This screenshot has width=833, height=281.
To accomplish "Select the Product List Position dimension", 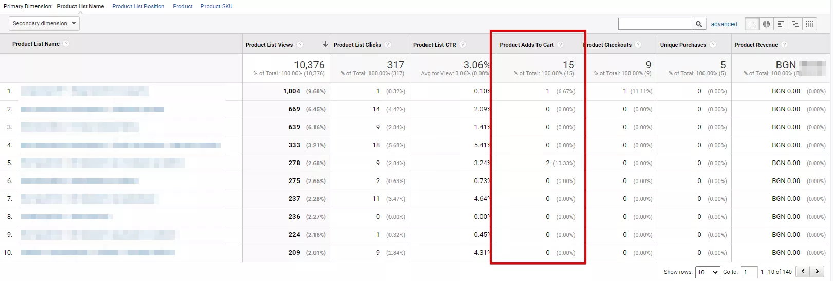I will 138,6.
